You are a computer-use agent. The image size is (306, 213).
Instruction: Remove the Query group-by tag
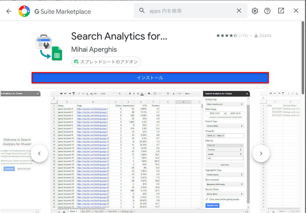[x=214, y=135]
